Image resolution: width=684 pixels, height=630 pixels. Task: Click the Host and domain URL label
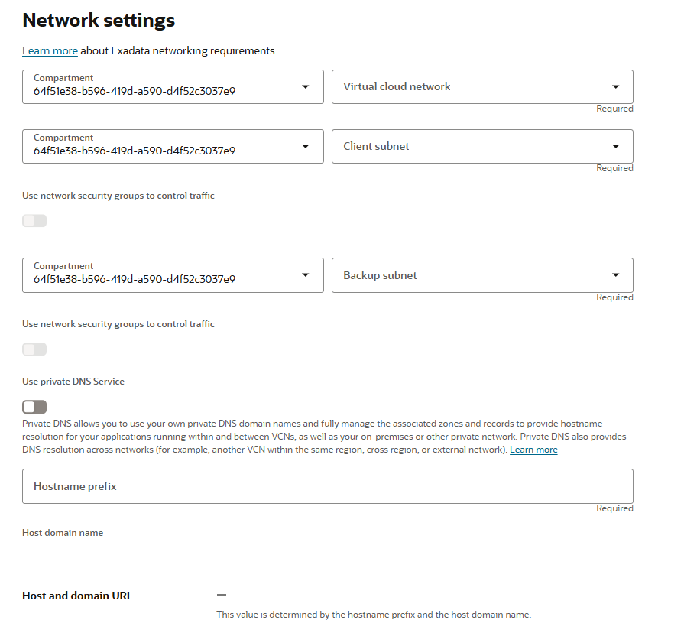[77, 596]
